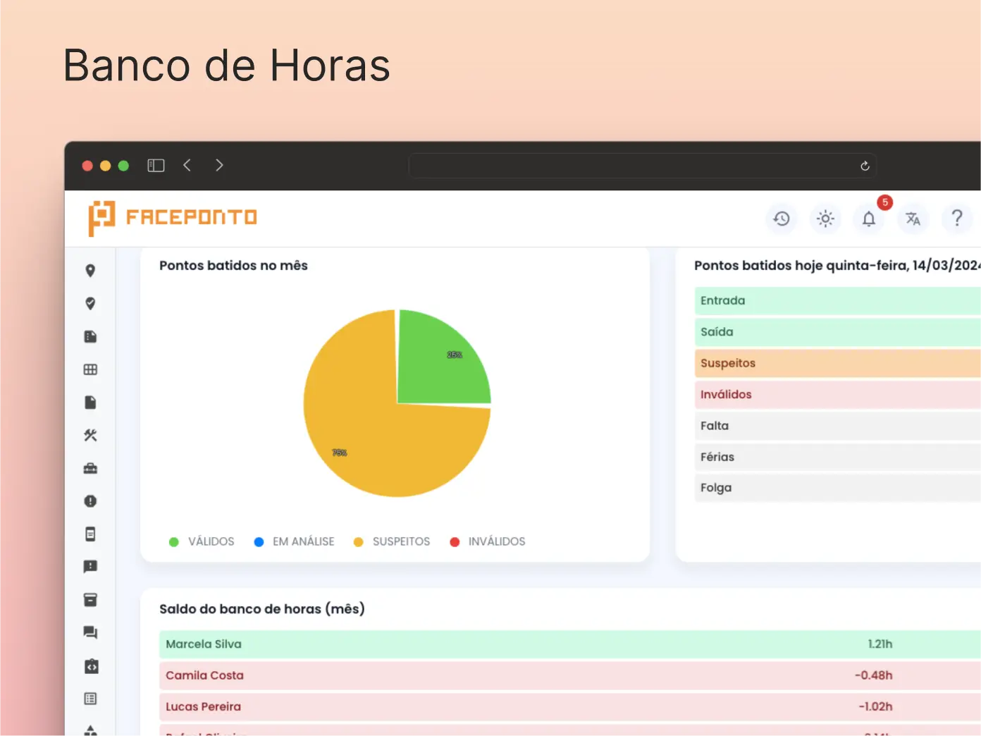981x736 pixels.
Task: Open the archive box sidebar icon
Action: [90, 600]
